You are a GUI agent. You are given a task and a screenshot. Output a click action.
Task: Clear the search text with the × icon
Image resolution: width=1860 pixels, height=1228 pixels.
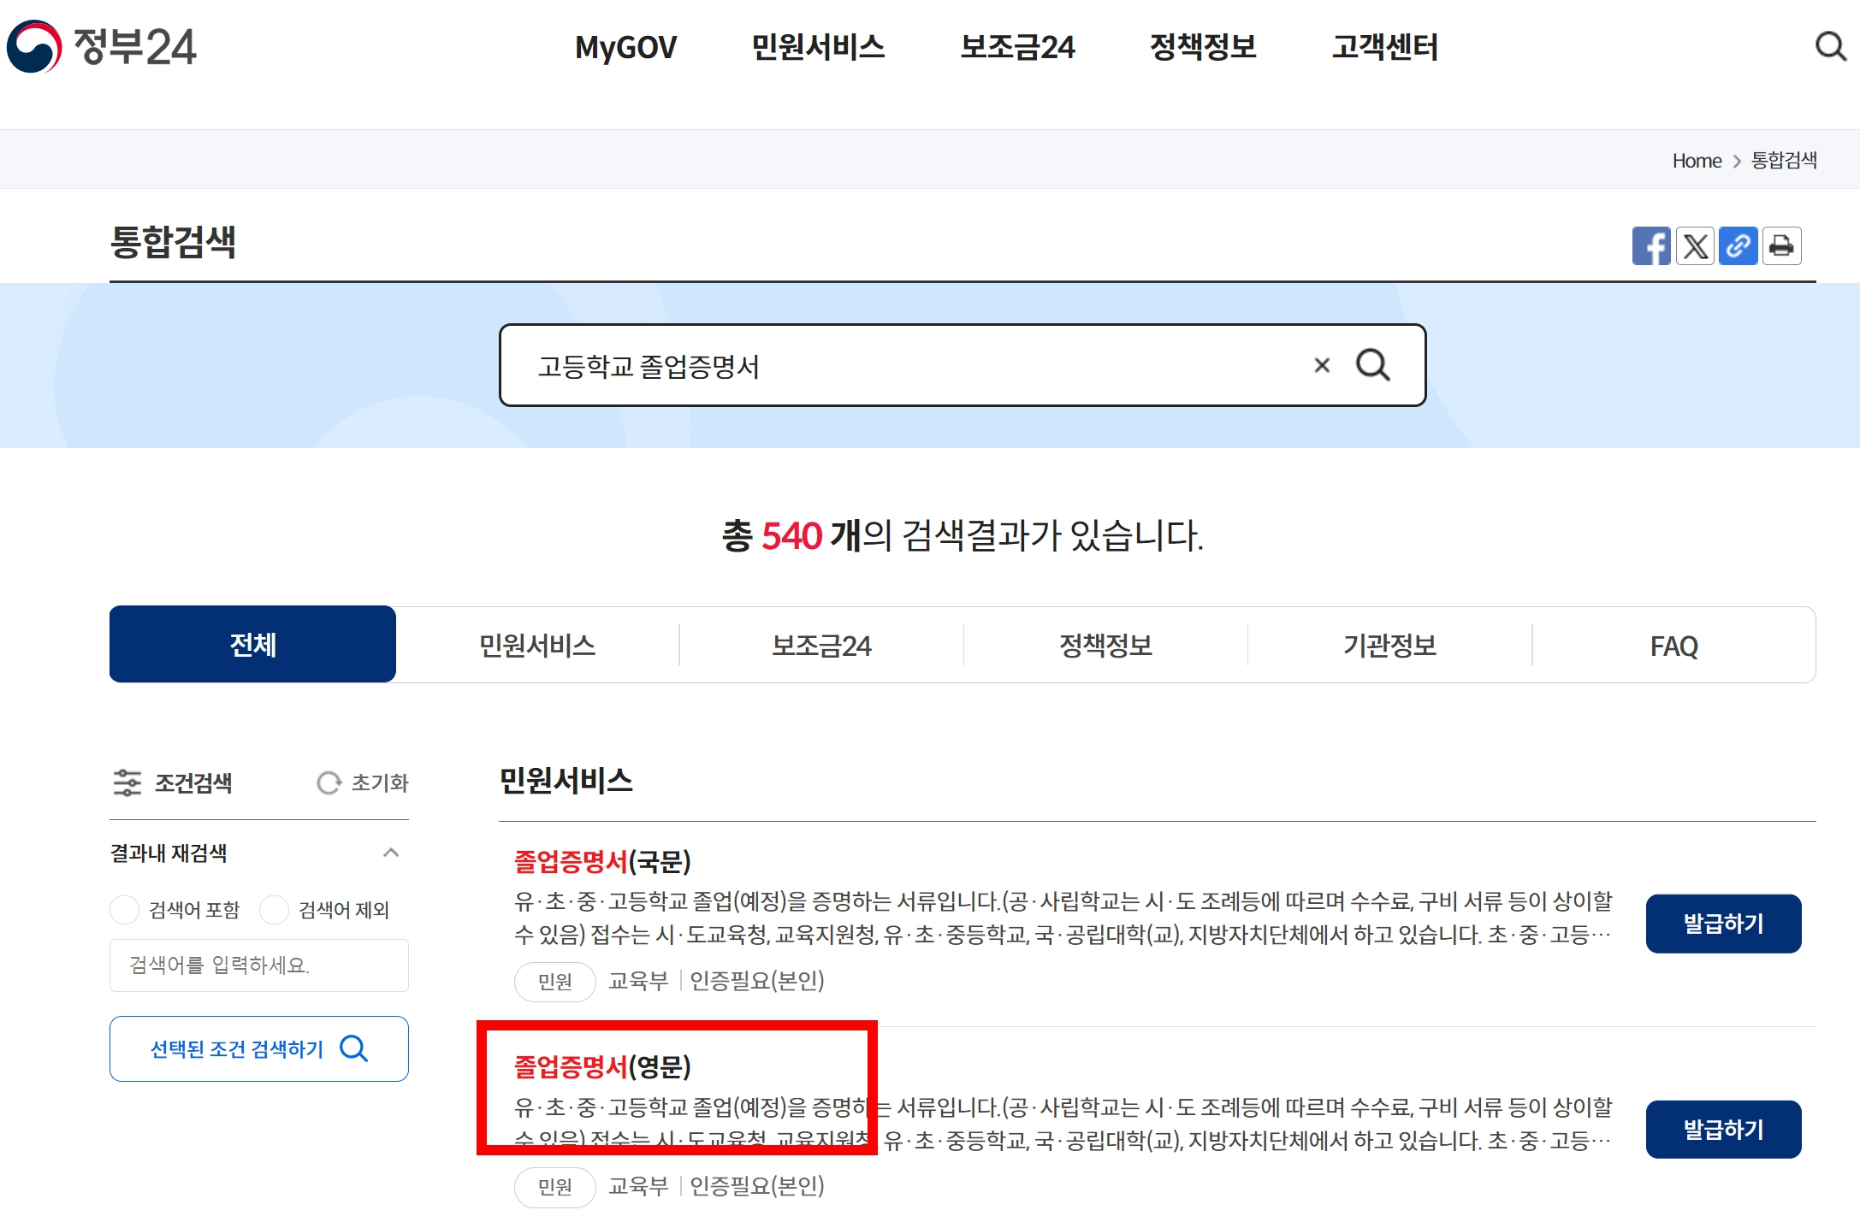click(1320, 365)
